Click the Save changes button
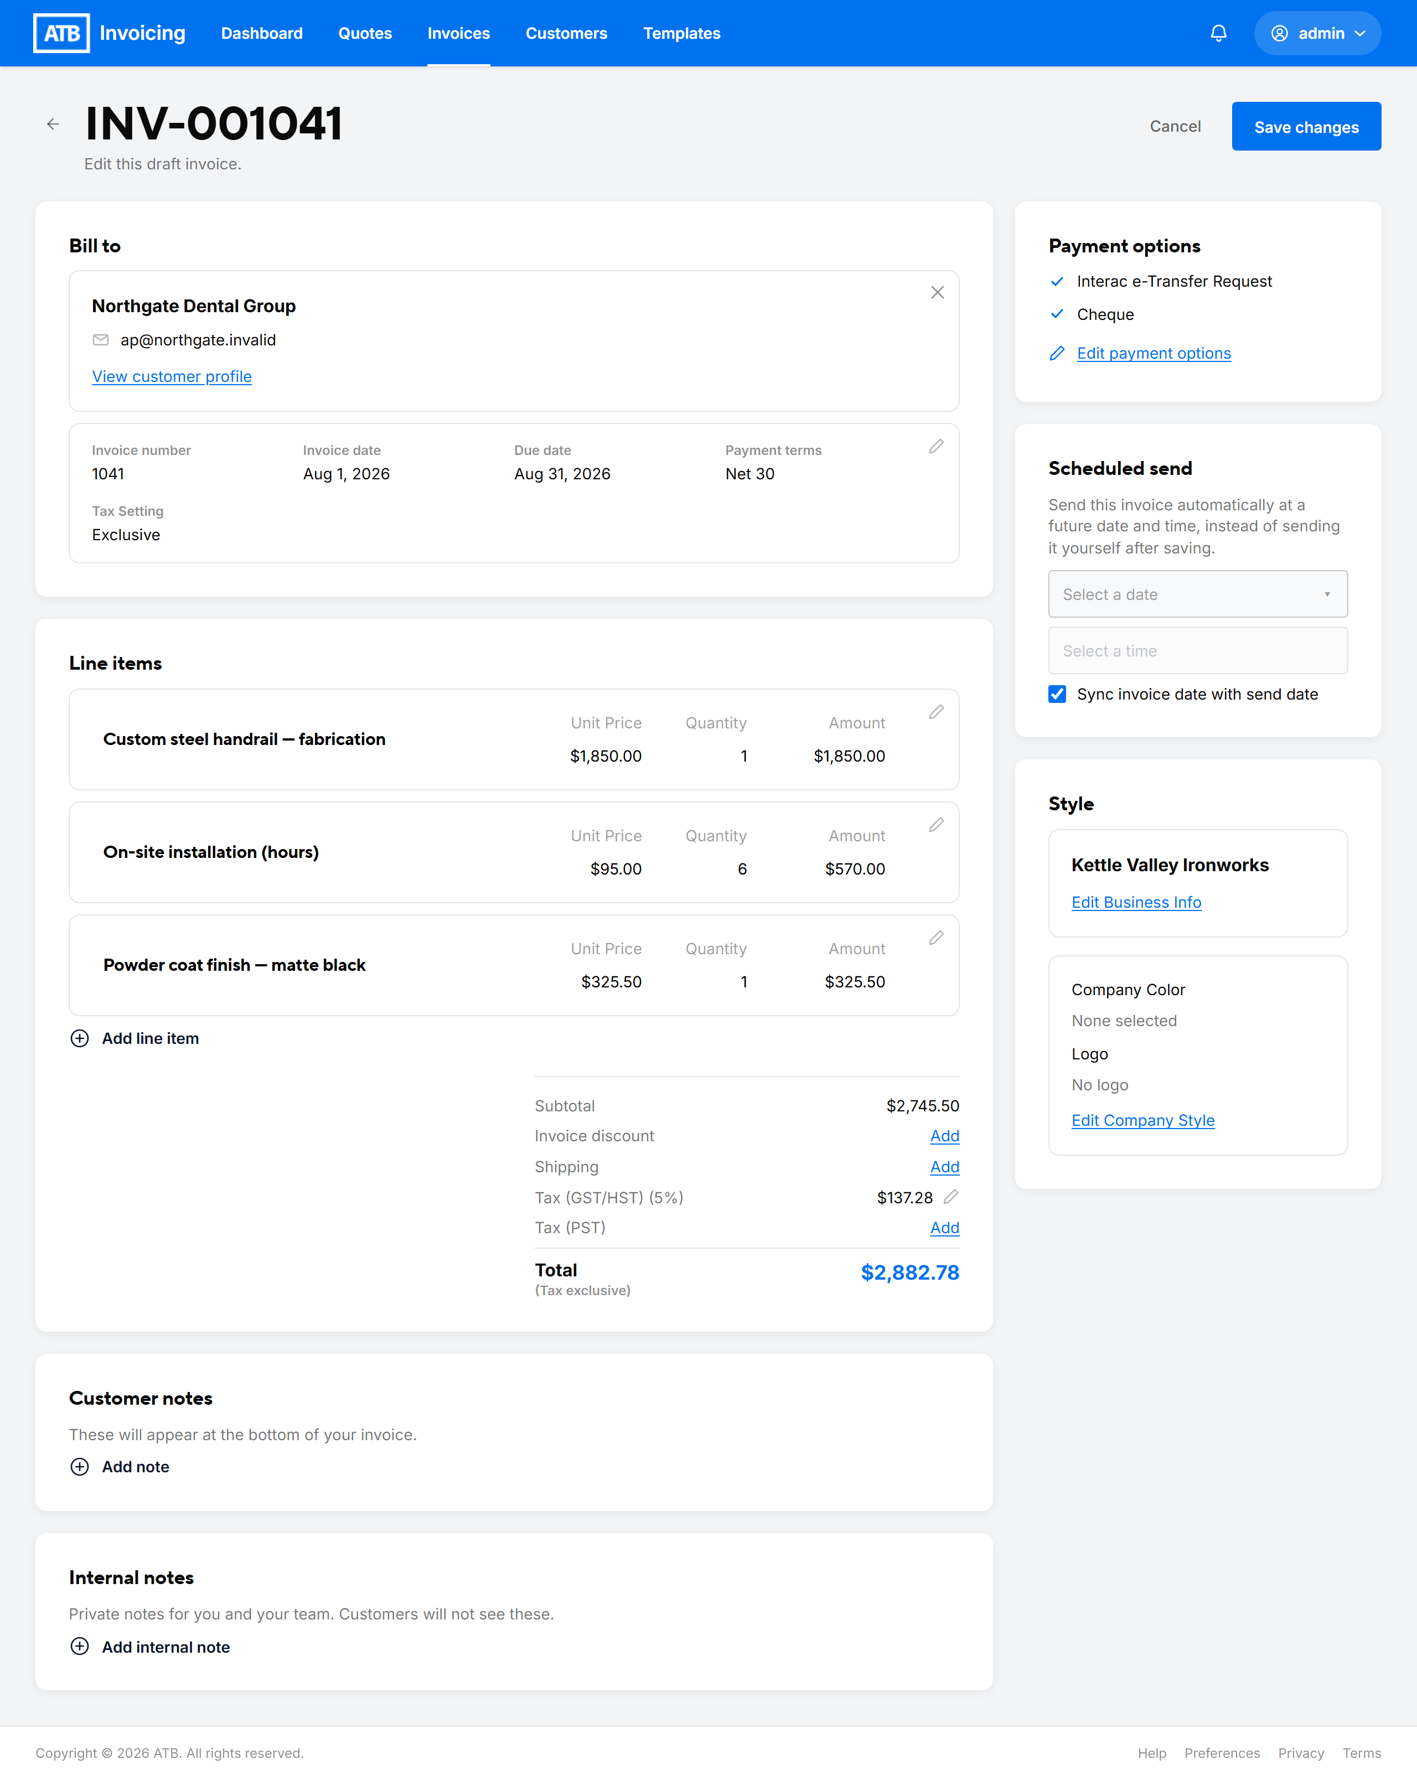The width and height of the screenshot is (1417, 1780). [x=1306, y=126]
